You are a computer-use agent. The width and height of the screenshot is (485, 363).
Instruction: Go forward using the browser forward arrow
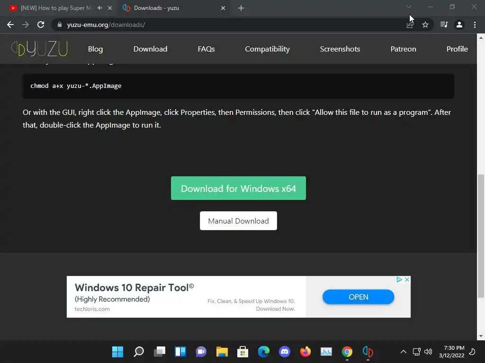(x=26, y=25)
